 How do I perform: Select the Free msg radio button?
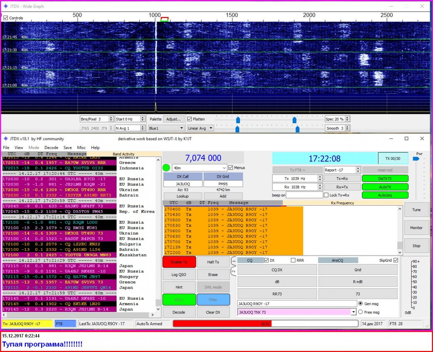pos(360,312)
